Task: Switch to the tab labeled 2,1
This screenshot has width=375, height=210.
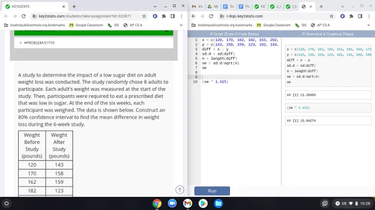Action: coord(276,7)
